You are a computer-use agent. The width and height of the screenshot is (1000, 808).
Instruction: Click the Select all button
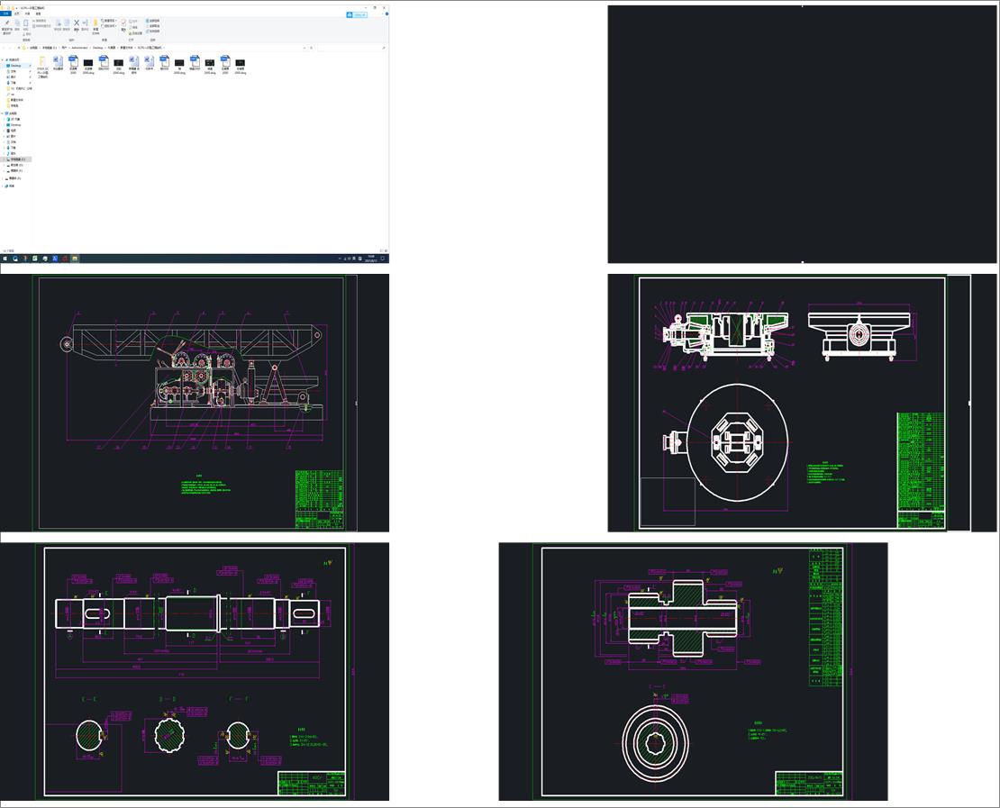coord(152,20)
